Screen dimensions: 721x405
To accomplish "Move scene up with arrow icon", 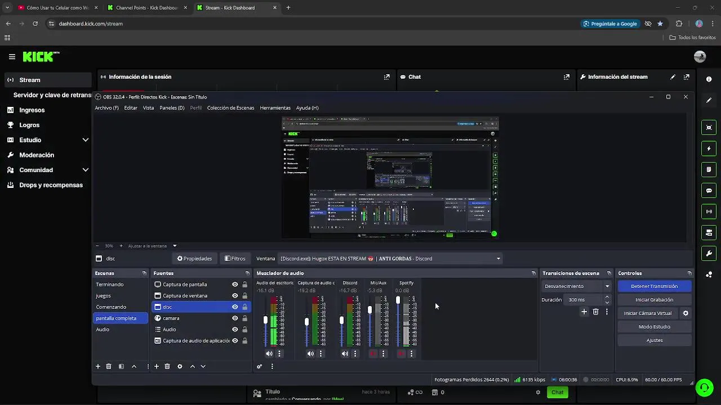I will pos(134,366).
